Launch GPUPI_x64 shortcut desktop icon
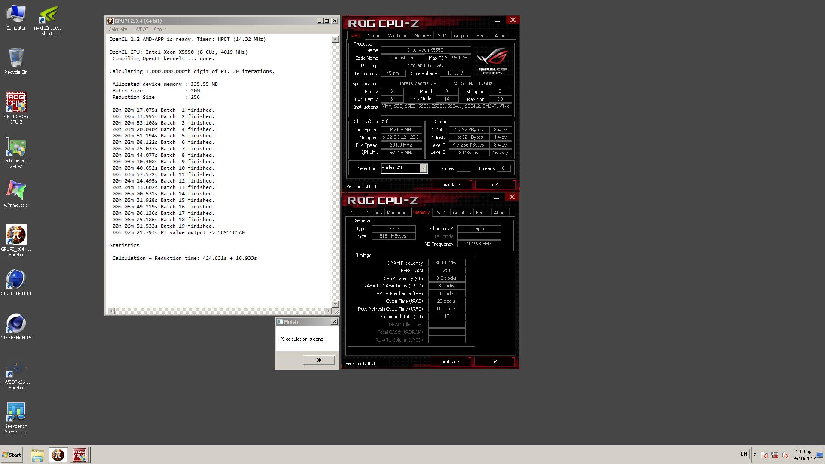The height and width of the screenshot is (464, 825). tap(16, 241)
